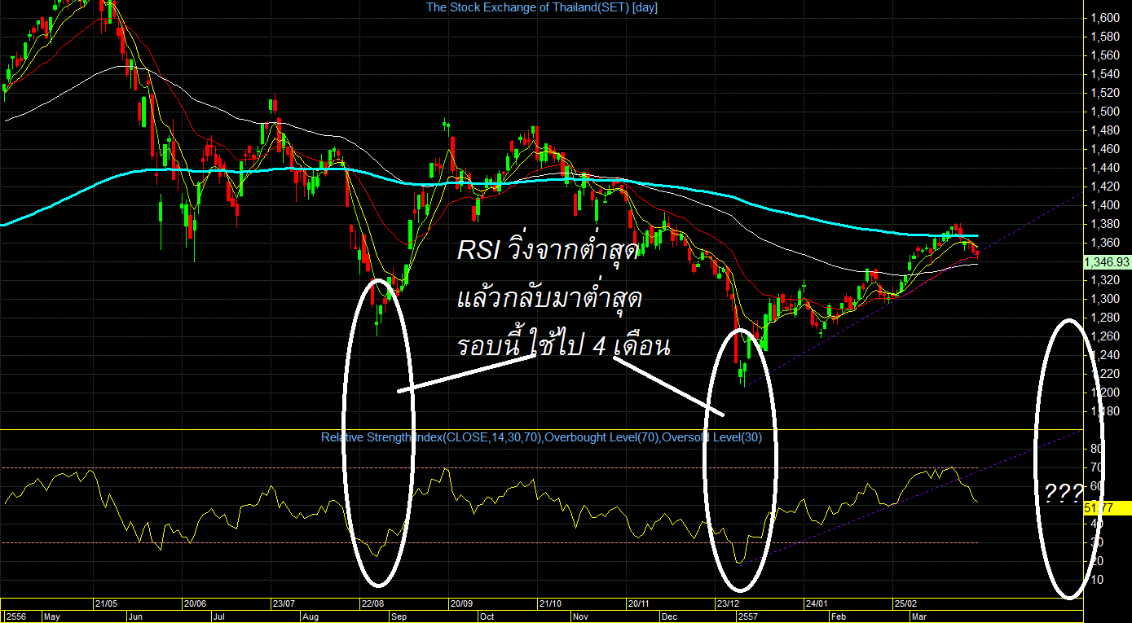Pick the 1,400 price axis label
The image size is (1132, 623).
click(1103, 205)
